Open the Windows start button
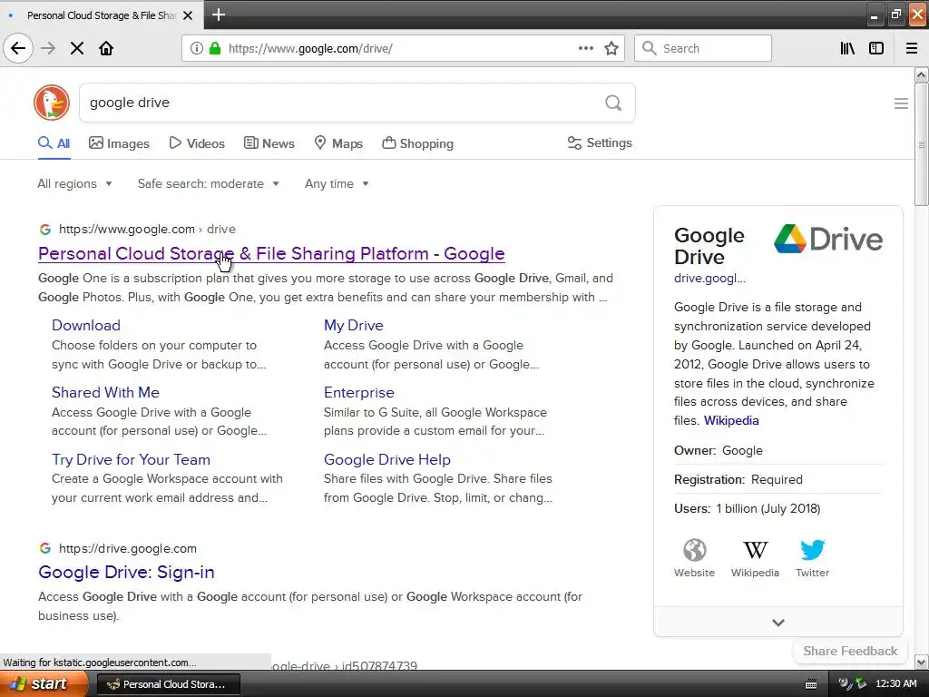 [42, 684]
